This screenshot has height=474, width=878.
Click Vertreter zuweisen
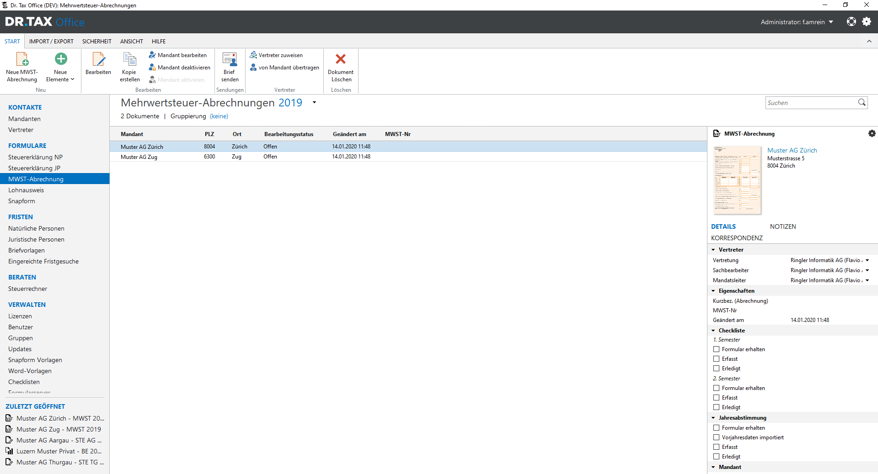(276, 55)
